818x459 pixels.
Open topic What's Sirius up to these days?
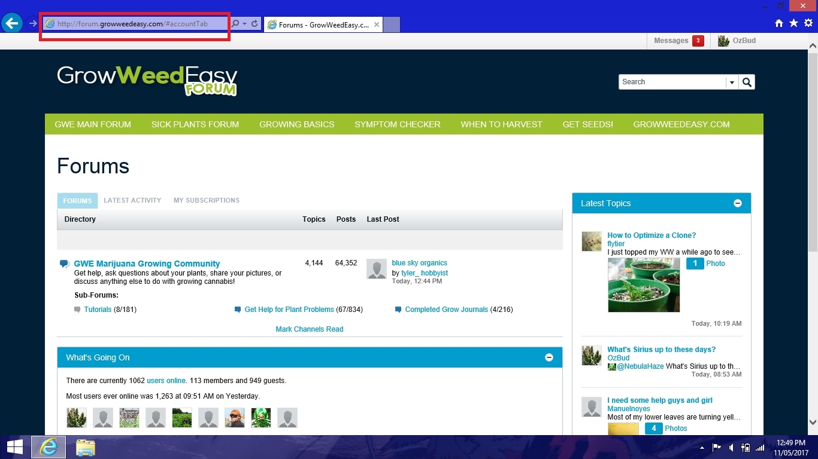[661, 350]
